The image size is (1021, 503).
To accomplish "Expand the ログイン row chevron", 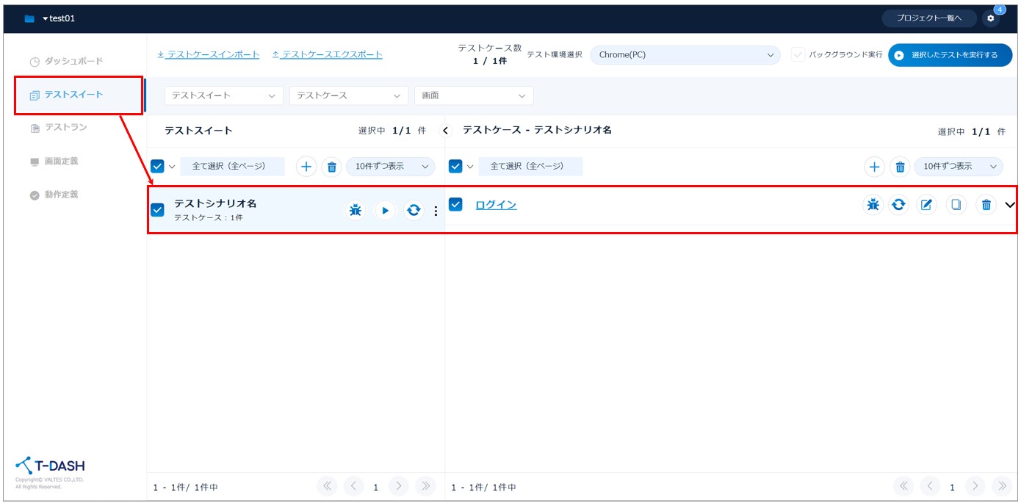I will tap(1009, 205).
